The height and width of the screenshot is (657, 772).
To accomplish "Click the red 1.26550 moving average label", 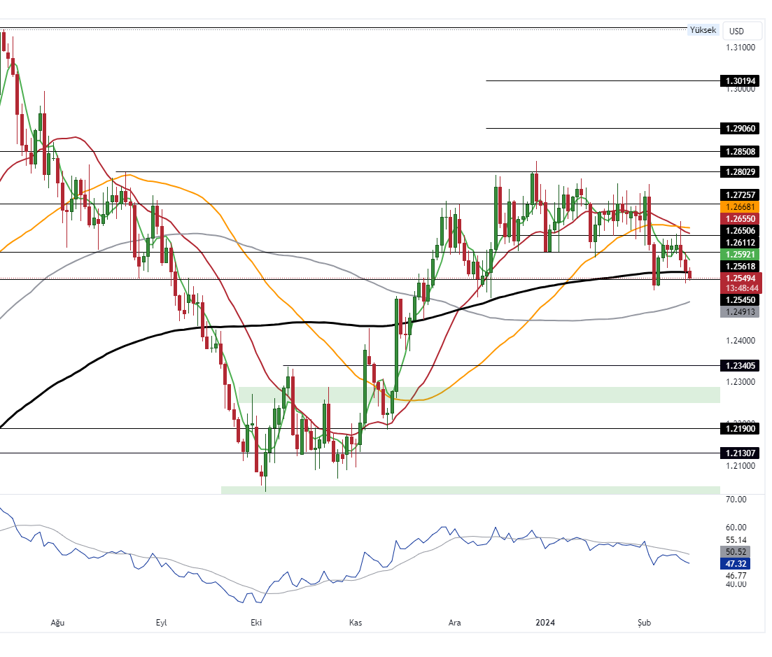I will (x=741, y=219).
